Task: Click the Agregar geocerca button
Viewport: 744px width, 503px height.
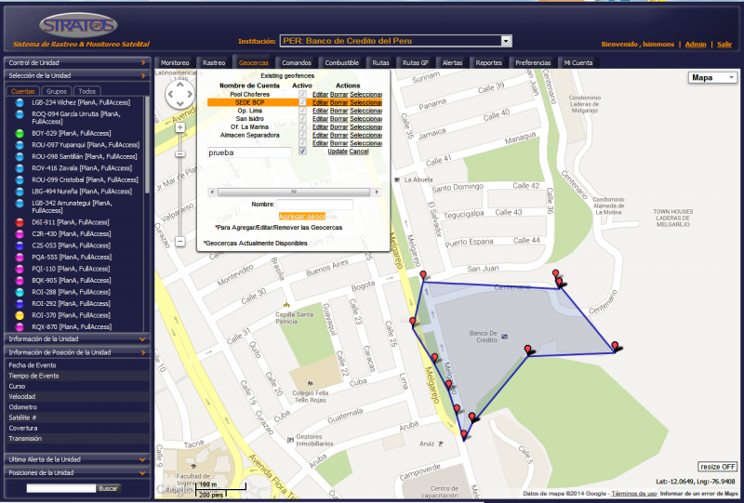Action: coord(301,216)
